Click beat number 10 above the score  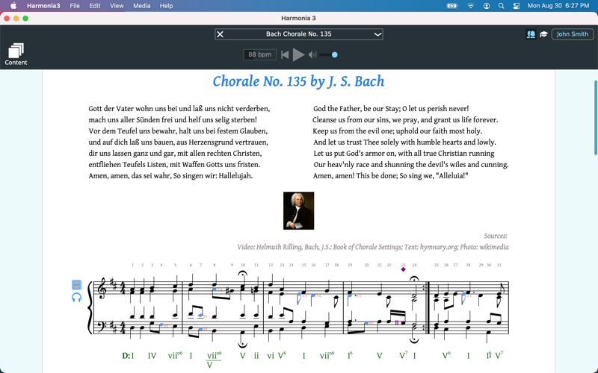click(242, 265)
